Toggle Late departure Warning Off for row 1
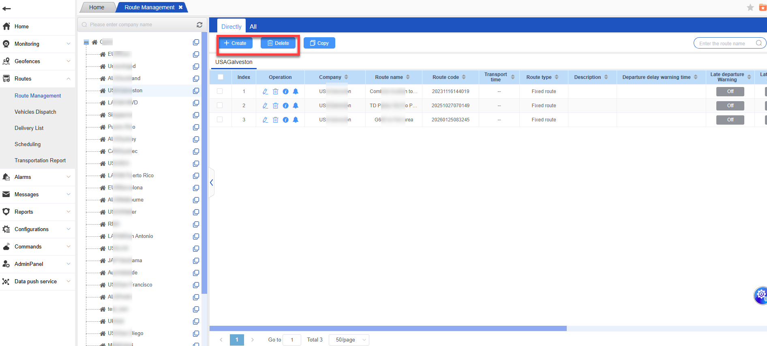767x346 pixels. click(x=730, y=91)
